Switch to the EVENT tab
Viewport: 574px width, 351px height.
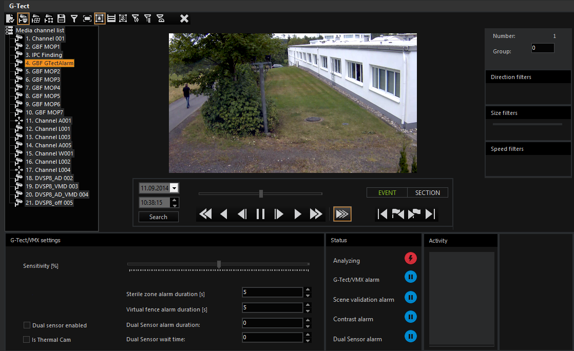387,193
